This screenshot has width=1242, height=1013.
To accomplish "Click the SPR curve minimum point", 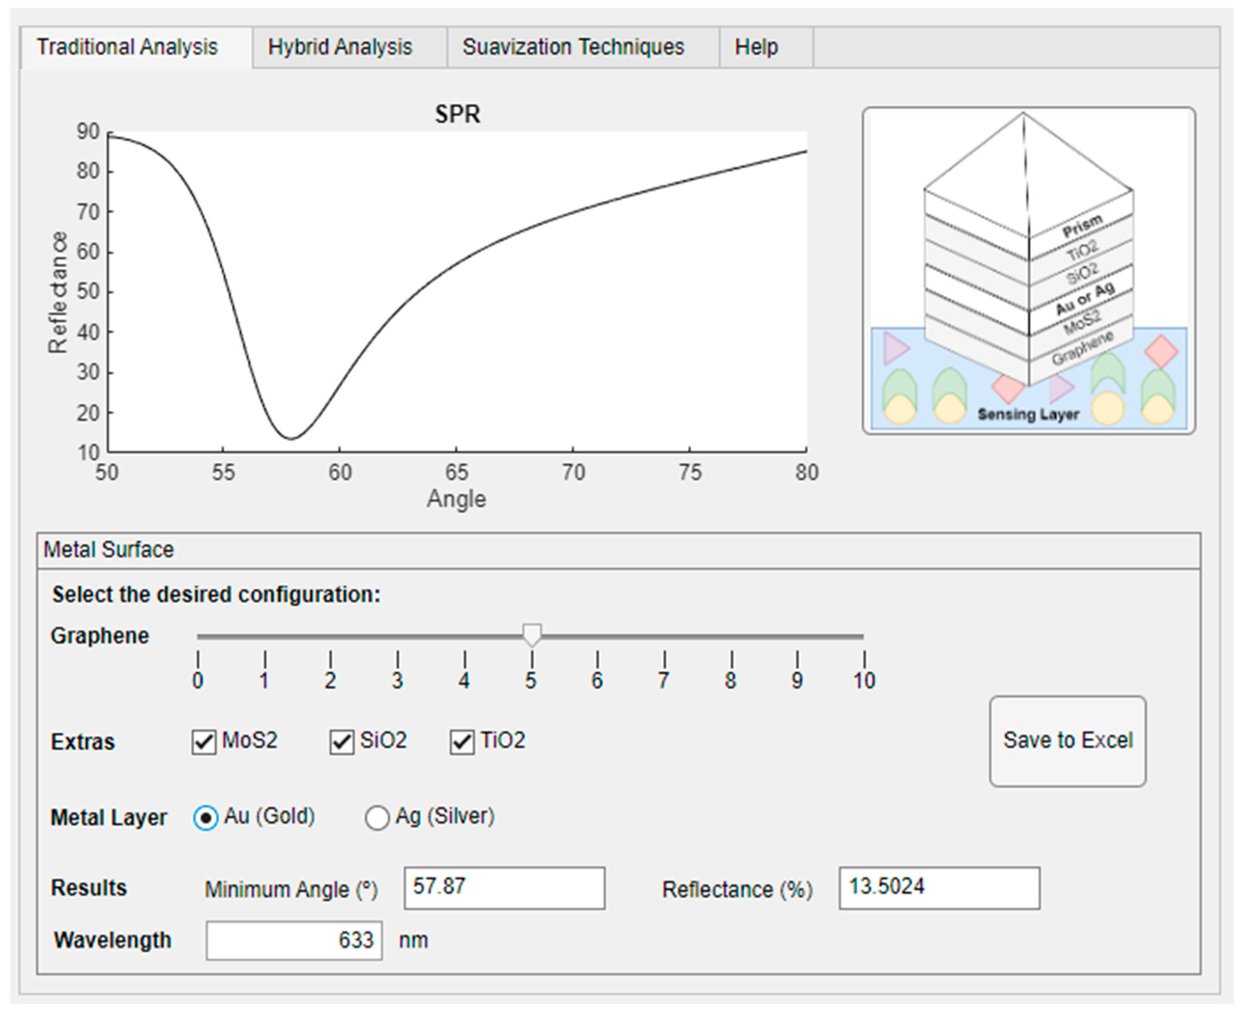I will 291,438.
